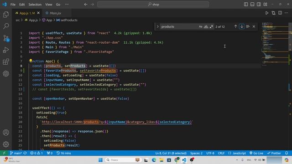Change end of line sequence CRLF
This screenshot has height=164, width=292.
(x=221, y=153)
